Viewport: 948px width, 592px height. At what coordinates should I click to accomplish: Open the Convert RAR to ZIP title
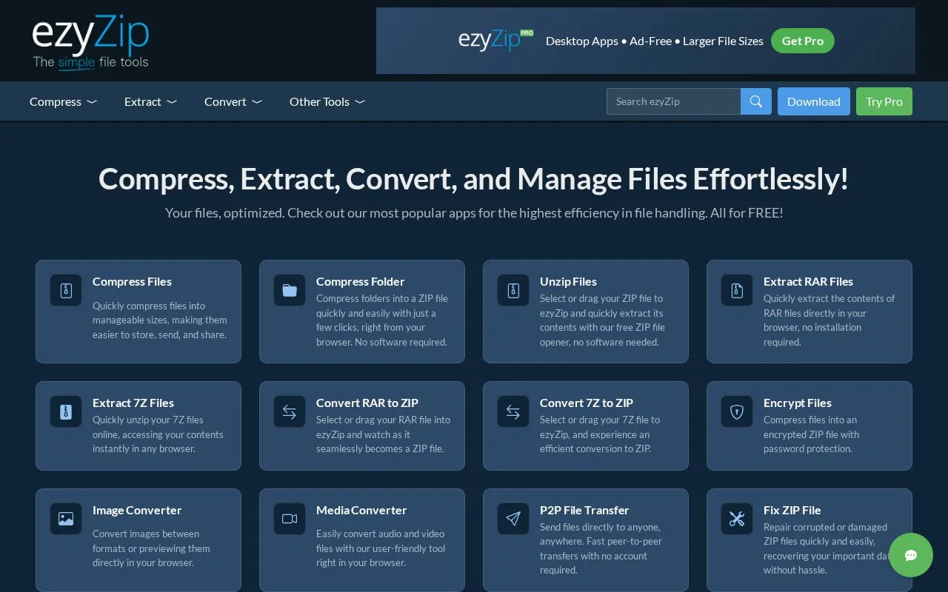[367, 403]
